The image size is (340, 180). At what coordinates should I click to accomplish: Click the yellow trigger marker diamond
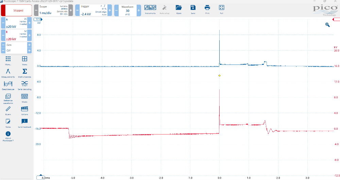[x=220, y=75]
